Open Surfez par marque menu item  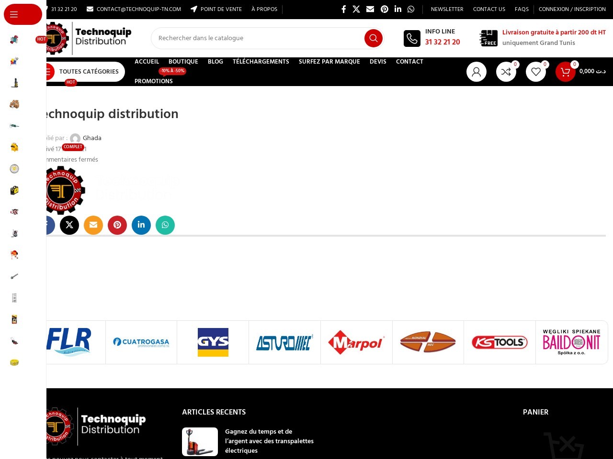tap(329, 62)
